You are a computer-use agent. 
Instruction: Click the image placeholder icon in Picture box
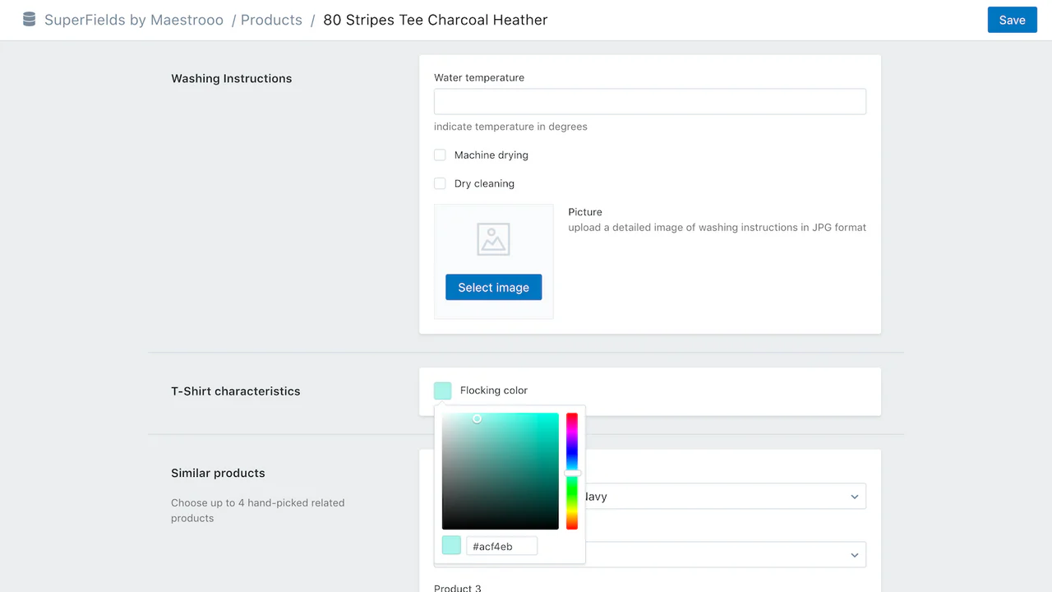[493, 239]
